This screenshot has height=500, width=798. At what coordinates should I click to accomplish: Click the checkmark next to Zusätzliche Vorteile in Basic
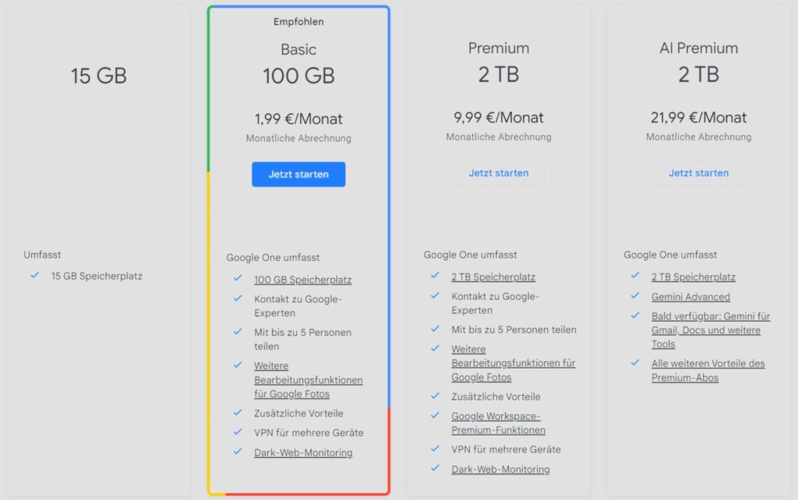[x=238, y=414]
